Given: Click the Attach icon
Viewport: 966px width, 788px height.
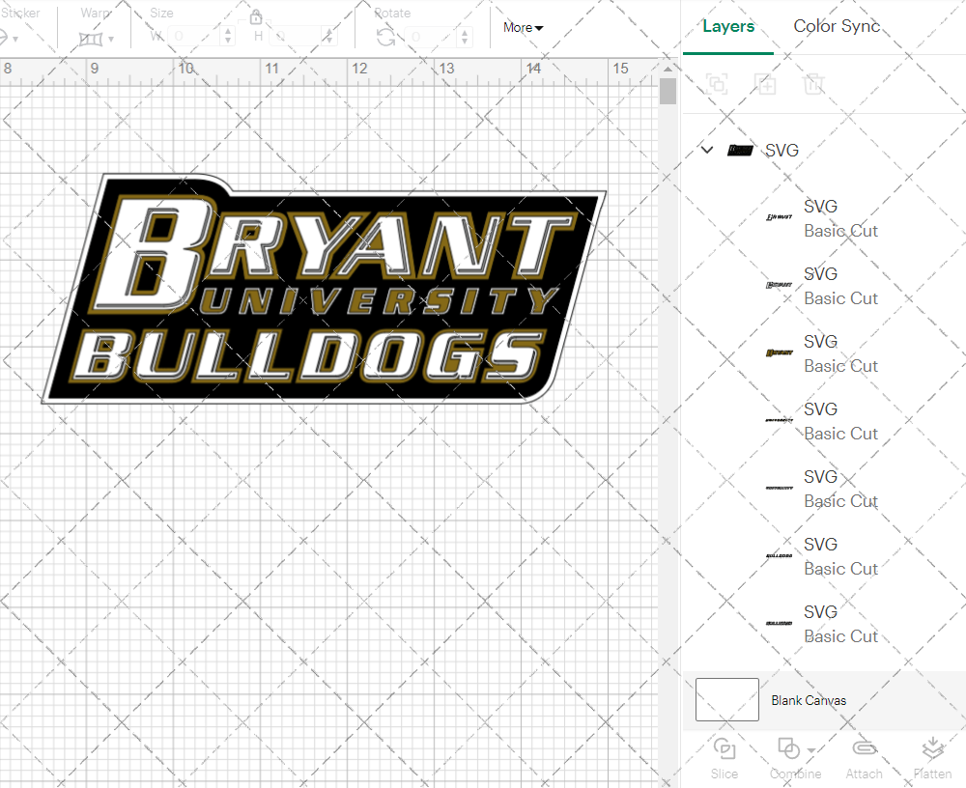Looking at the screenshot, I should click(x=864, y=755).
